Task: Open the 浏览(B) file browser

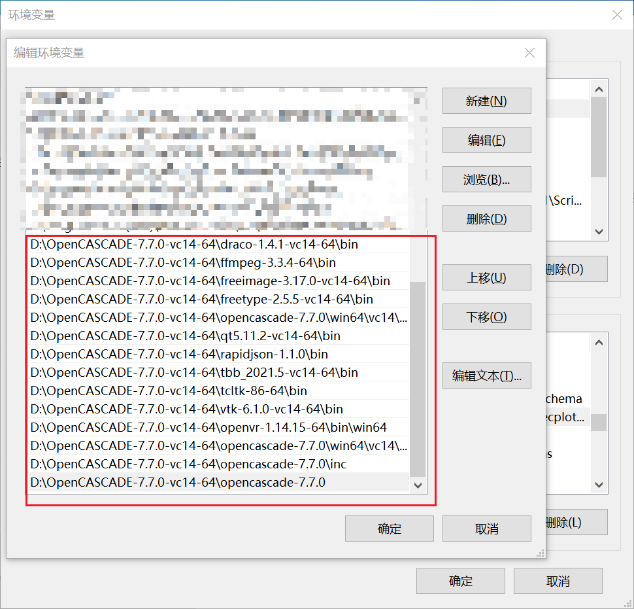Action: [x=486, y=179]
